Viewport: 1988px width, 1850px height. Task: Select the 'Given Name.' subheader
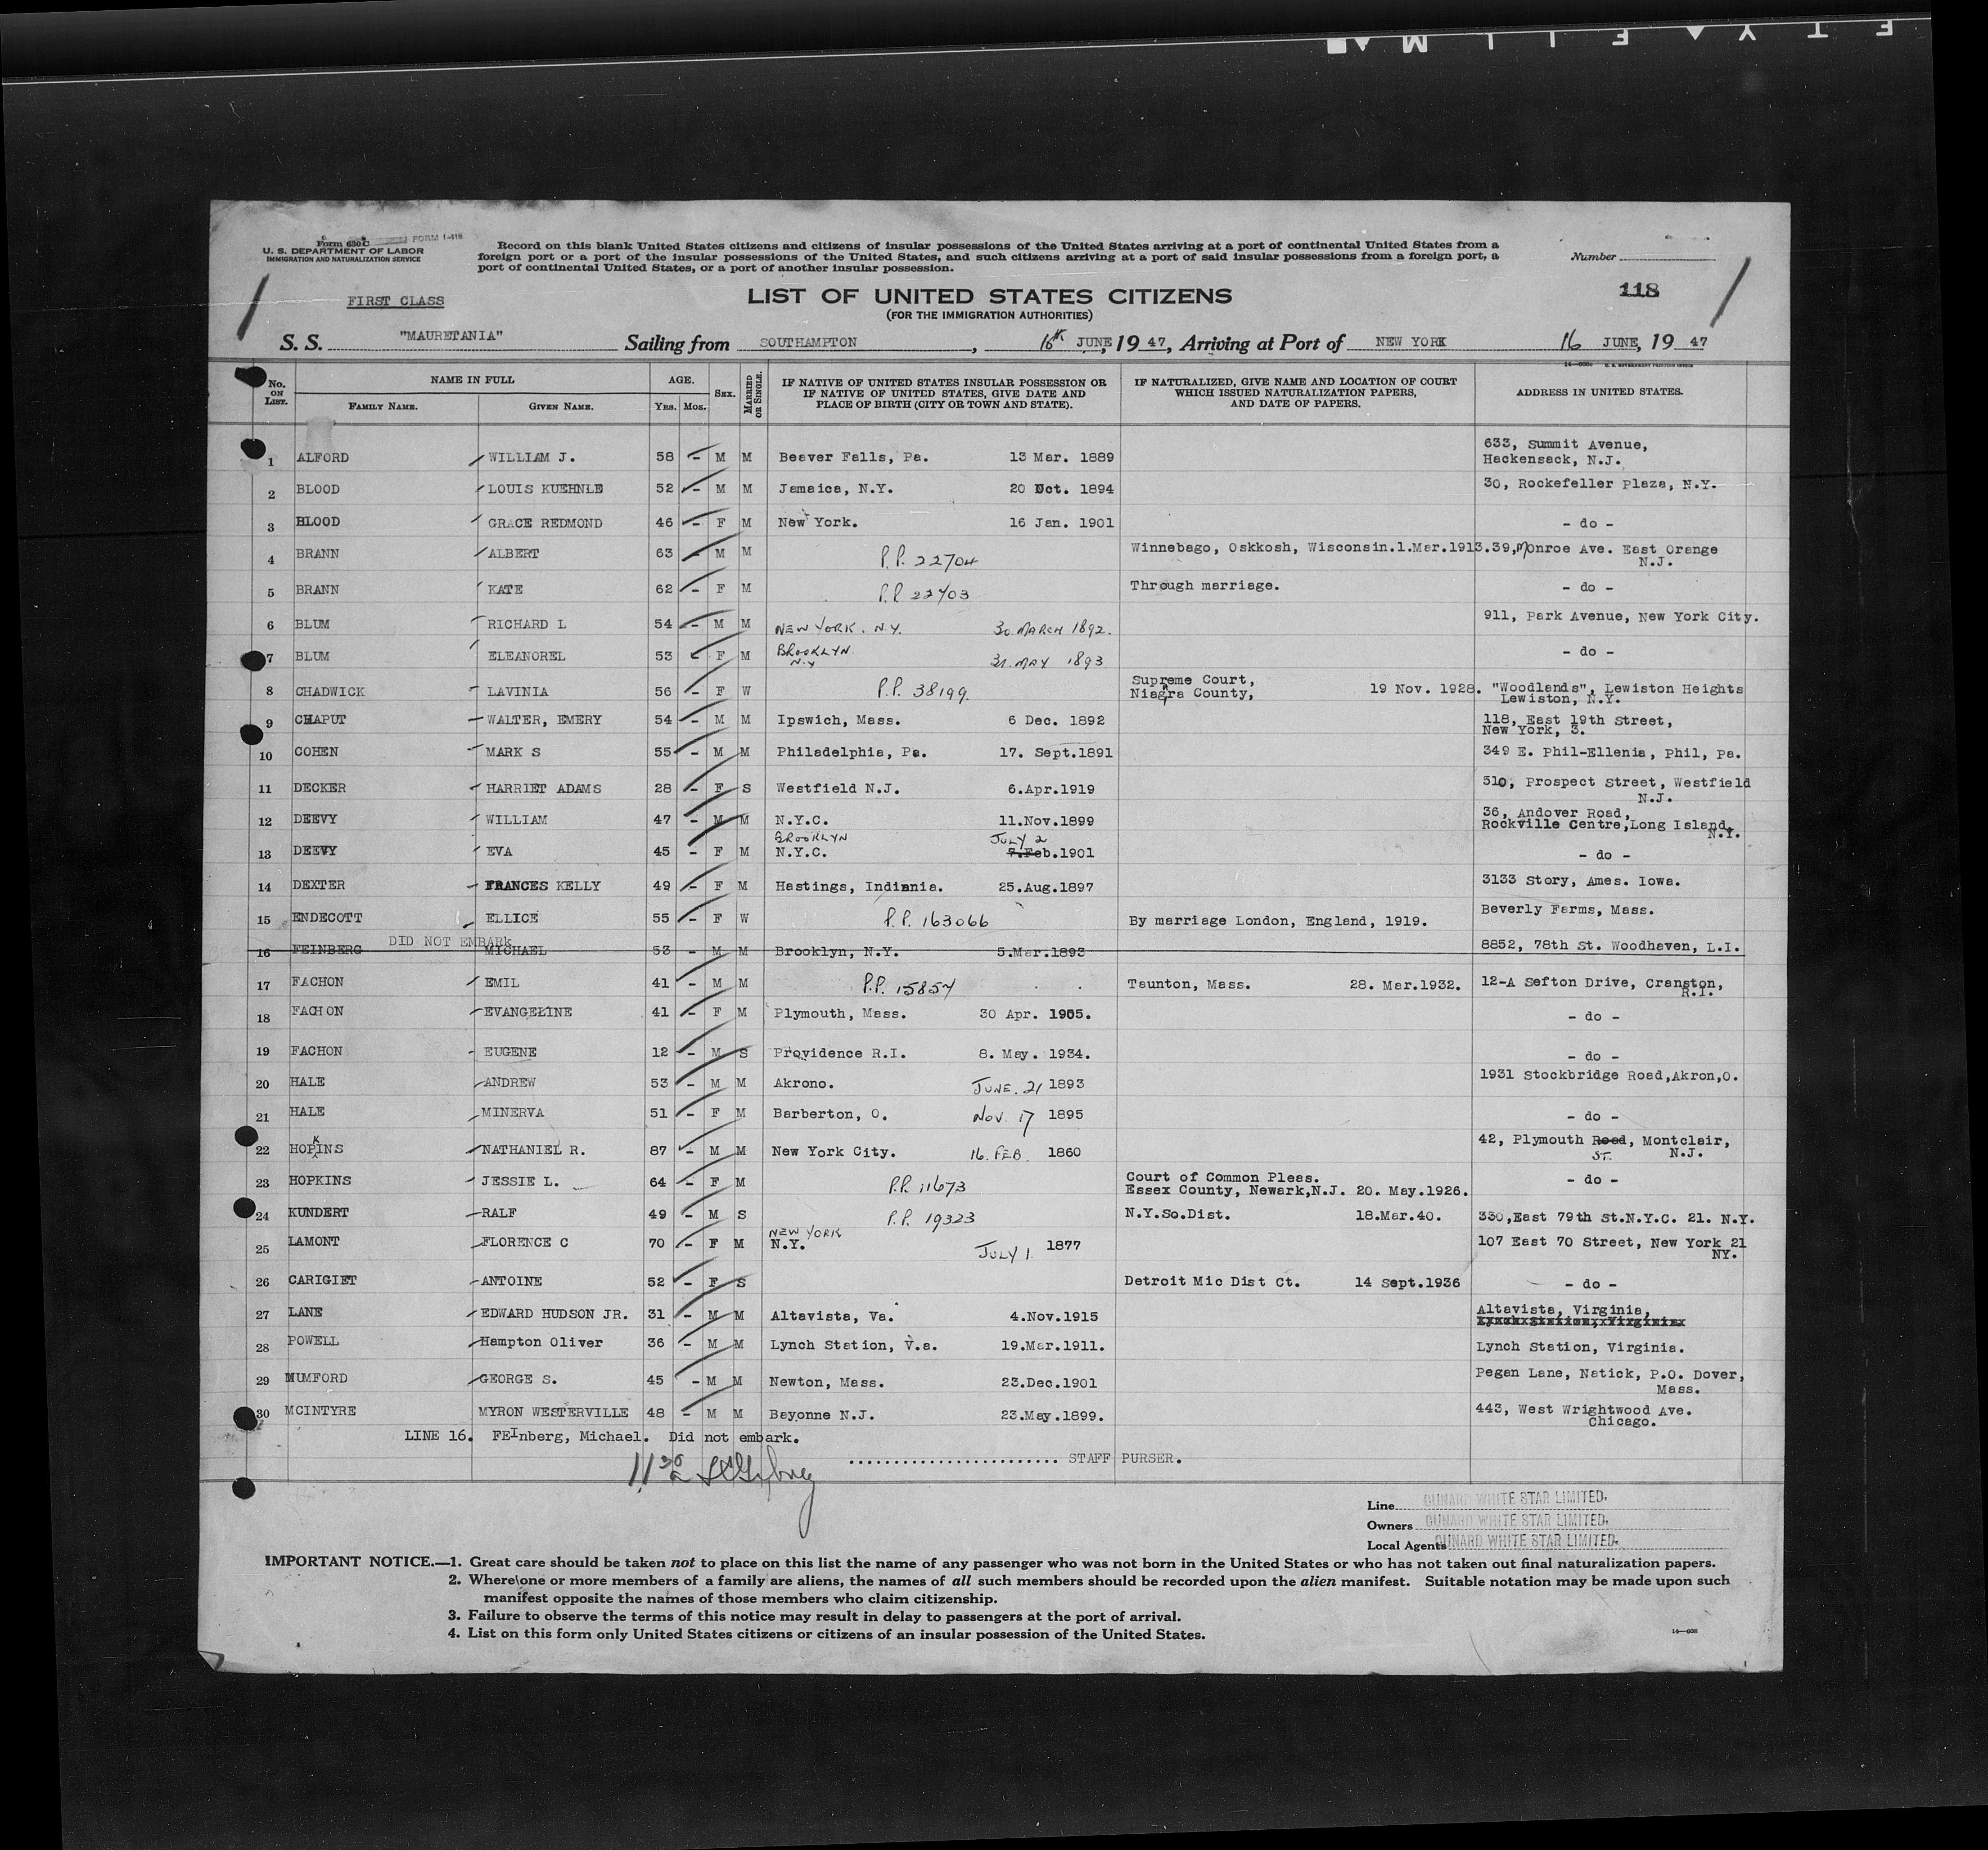point(561,407)
